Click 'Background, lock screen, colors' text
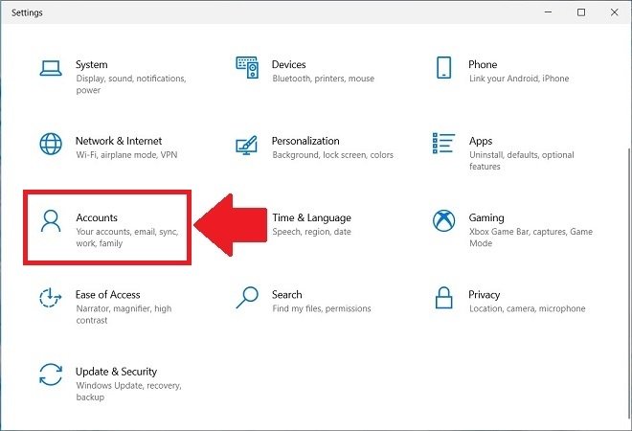632x431 pixels. 332,155
